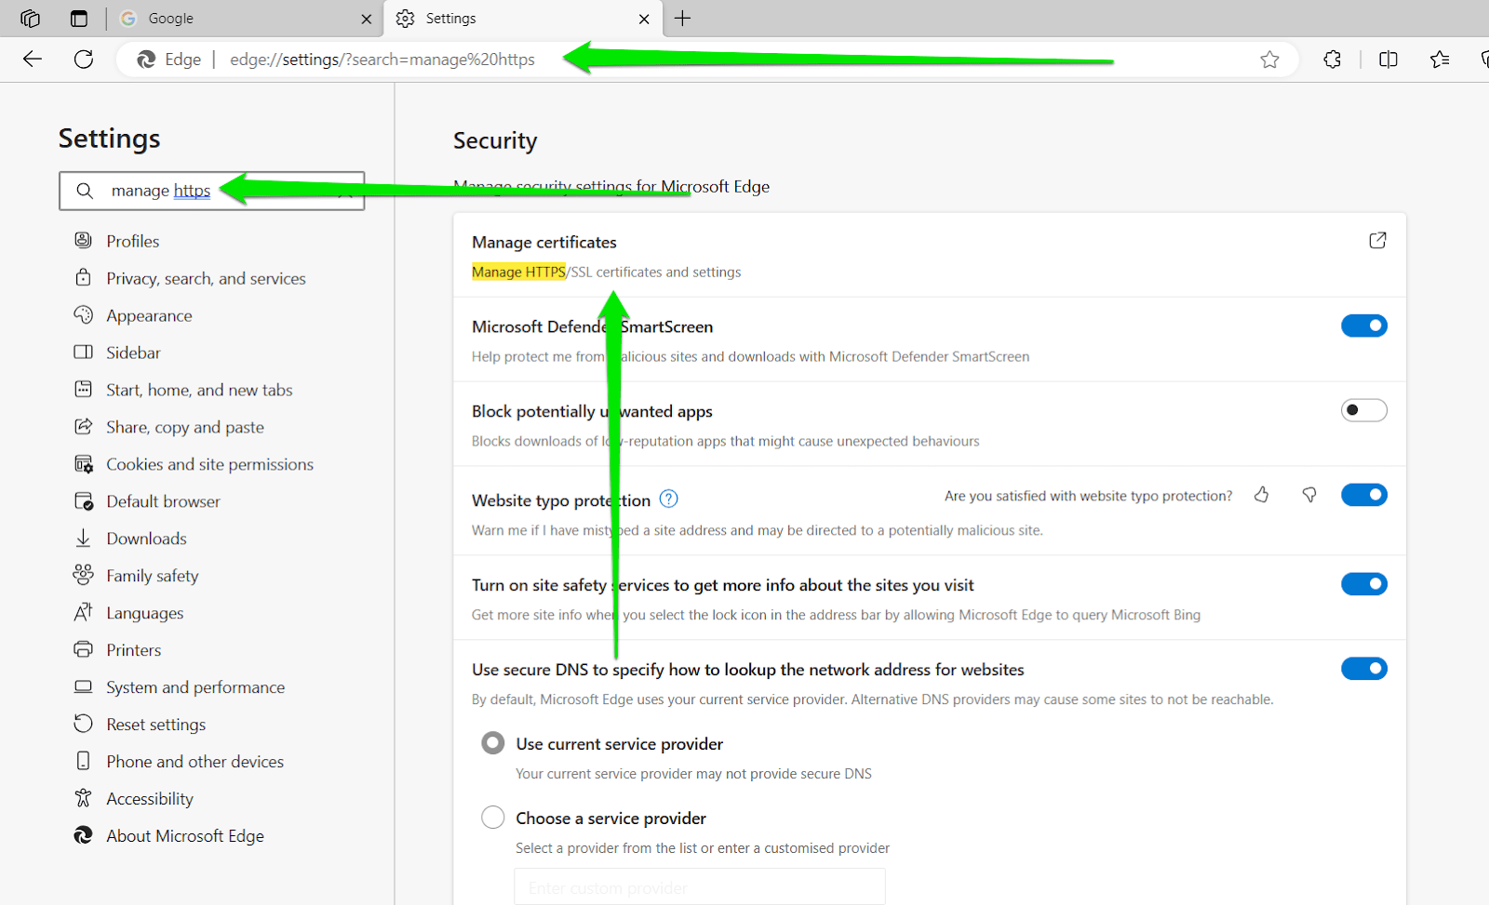
Task: Give thumbs up for typo protection
Action: click(x=1261, y=495)
